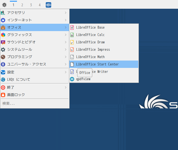178x150 pixels.
Task: Open the ユニバーサル・アクセス menu category
Action: pyautogui.click(x=35, y=64)
